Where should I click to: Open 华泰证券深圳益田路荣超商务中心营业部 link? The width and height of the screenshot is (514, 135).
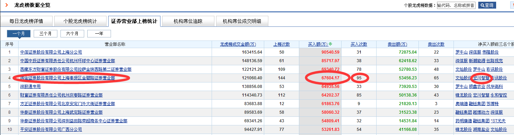pyautogui.click(x=74, y=121)
